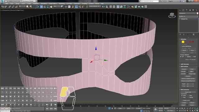199x112 pixels.
Task: Click the Redo arrow in main toolbar
Action: pyautogui.click(x=6, y=7)
